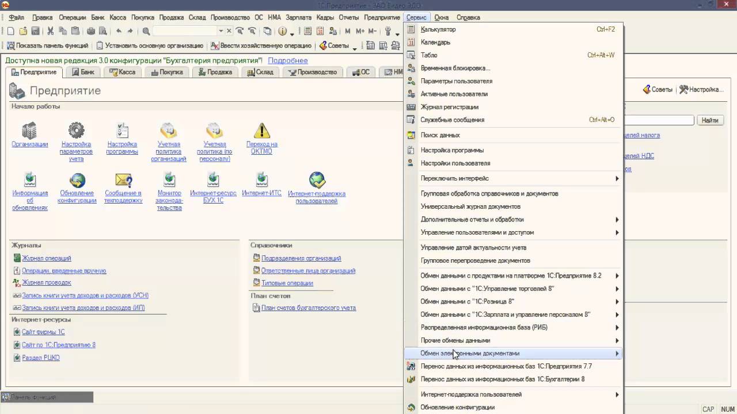Image resolution: width=737 pixels, height=414 pixels.
Task: Click the Найти button
Action: [710, 120]
